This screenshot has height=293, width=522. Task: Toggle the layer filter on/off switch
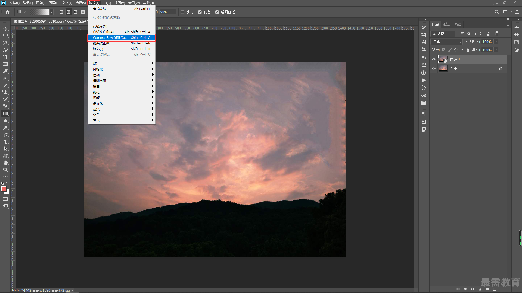(497, 33)
